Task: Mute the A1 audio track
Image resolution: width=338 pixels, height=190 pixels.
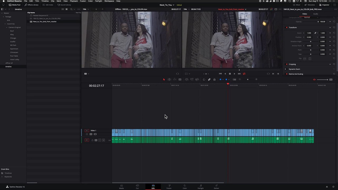Action: click(x=103, y=140)
